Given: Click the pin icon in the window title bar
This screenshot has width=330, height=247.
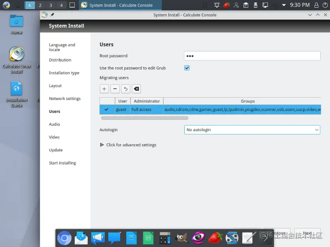Looking at the screenshot, I should [52, 15].
